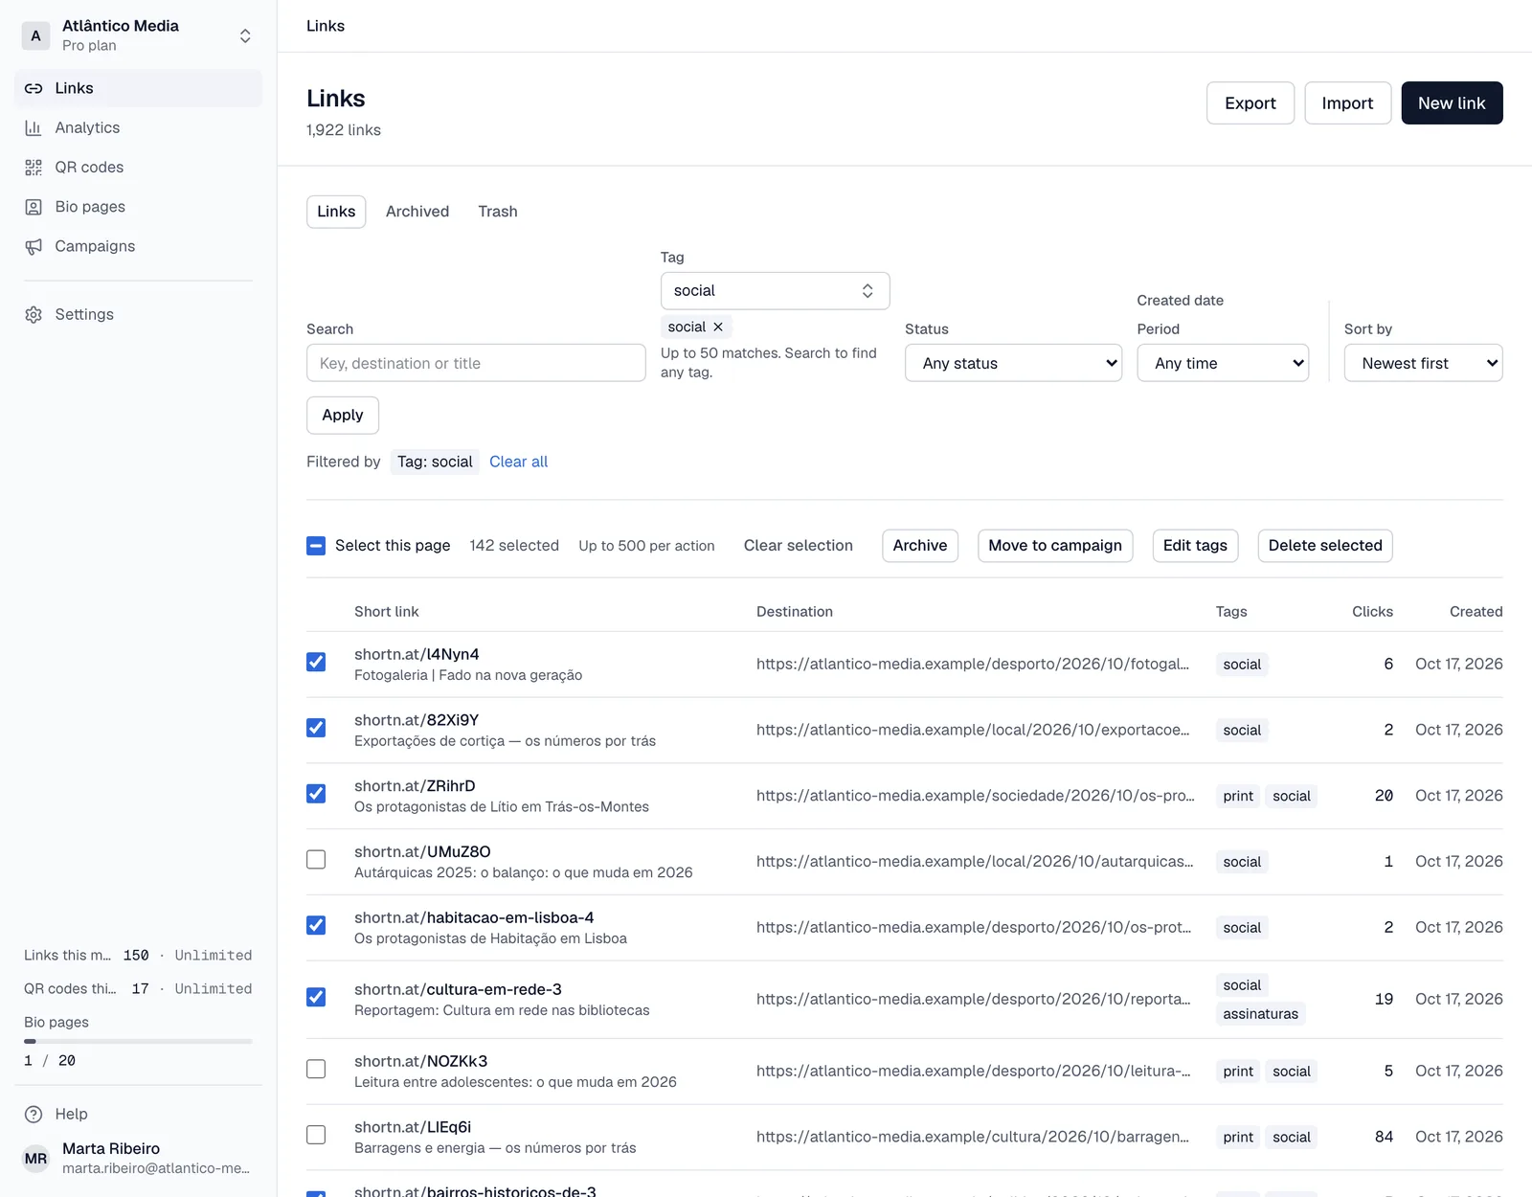Click the Atlântico Media workspace avatar
The width and height of the screenshot is (1532, 1197).
click(35, 35)
